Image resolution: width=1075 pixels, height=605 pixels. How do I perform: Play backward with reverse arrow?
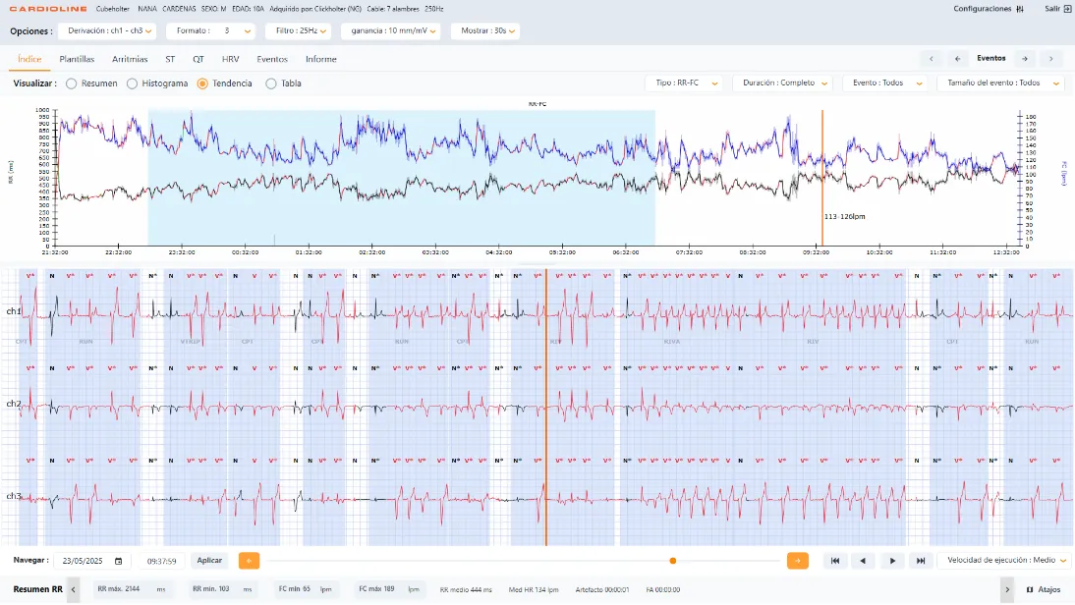(863, 561)
